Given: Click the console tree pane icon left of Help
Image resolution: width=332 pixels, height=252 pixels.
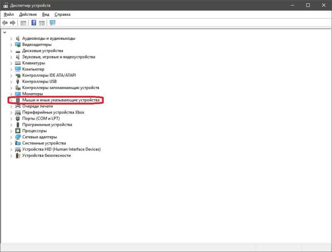Looking at the screenshot, I should click(x=23, y=23).
